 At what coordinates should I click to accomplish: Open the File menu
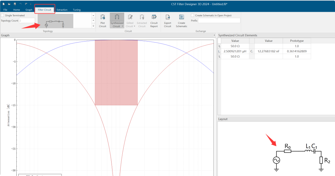[x=5, y=10]
